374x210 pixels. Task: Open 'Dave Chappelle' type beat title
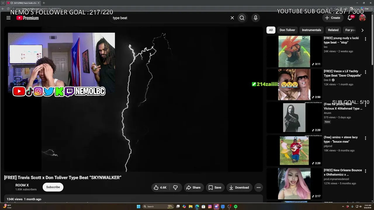click(342, 73)
